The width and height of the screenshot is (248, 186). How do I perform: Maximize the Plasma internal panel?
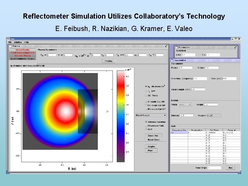[x=166, y=46]
